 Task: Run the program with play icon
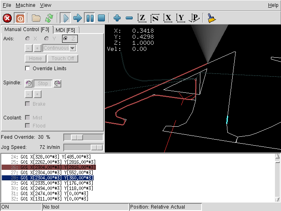pyautogui.click(x=66, y=18)
